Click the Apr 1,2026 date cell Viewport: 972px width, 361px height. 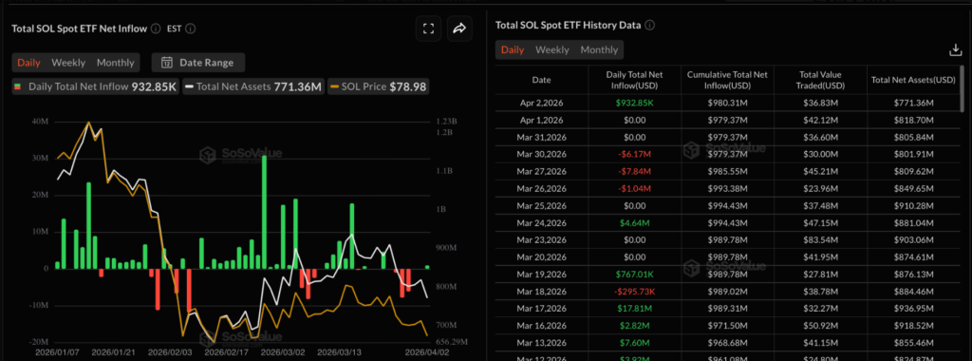(541, 120)
